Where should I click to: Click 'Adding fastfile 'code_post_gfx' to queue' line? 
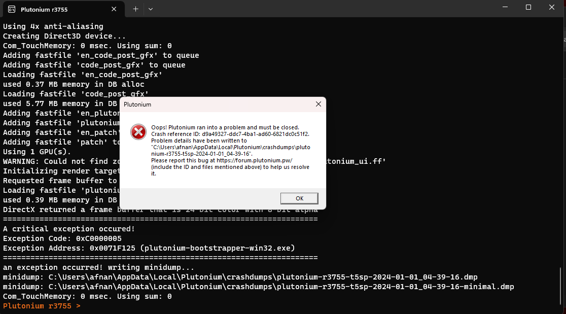[x=94, y=65]
